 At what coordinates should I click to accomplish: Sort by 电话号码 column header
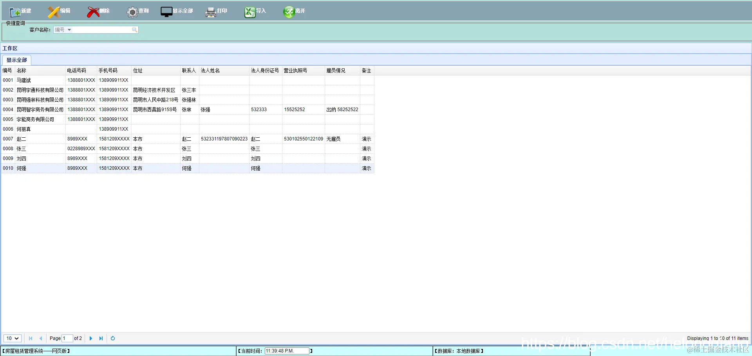tap(81, 71)
